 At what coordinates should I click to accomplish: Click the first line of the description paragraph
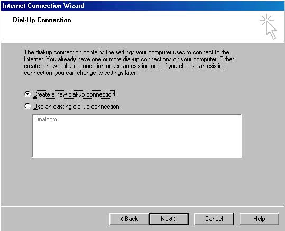click(x=126, y=52)
